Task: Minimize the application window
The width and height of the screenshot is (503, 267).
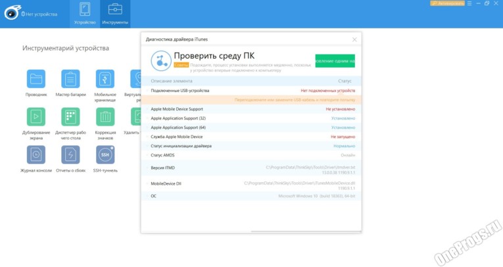Action: (x=478, y=3)
